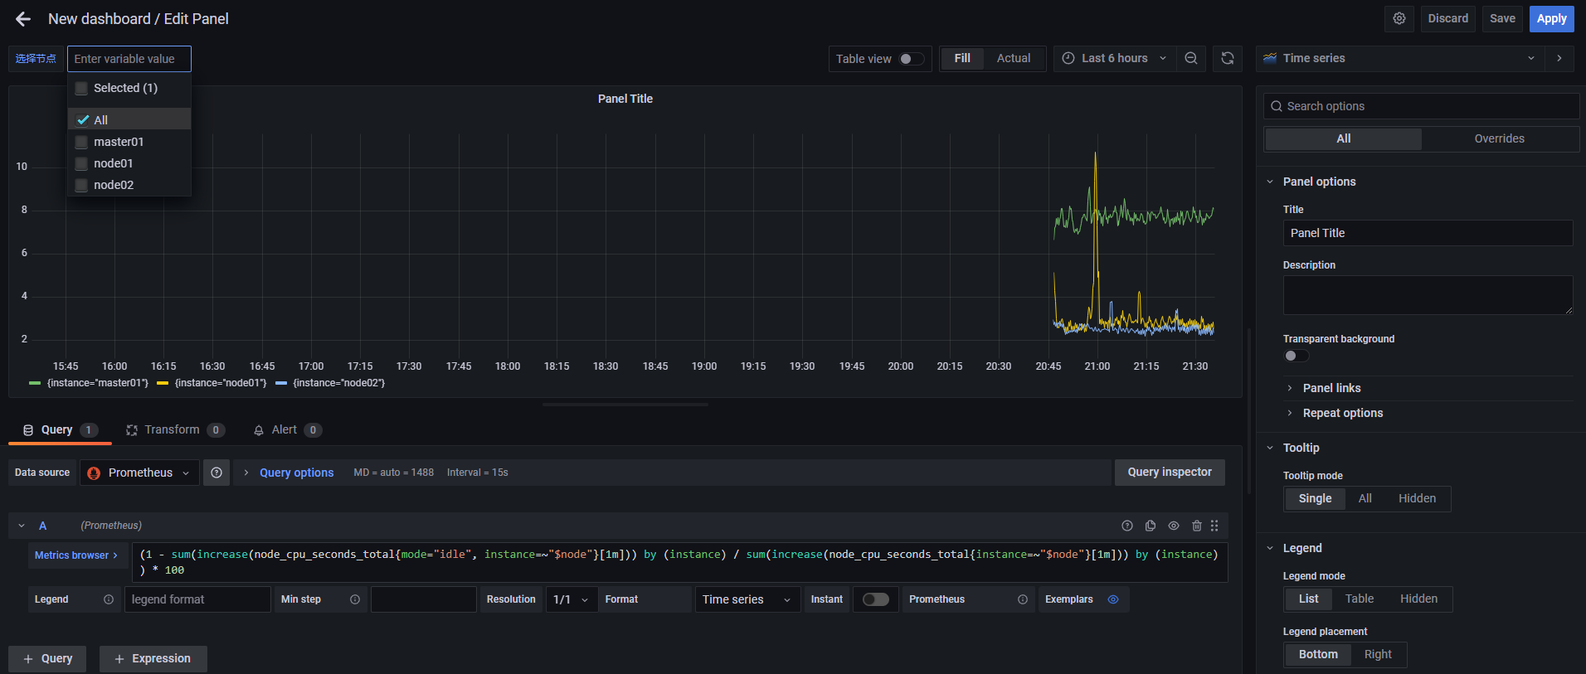
Task: Open data source help question icon
Action: tap(216, 473)
